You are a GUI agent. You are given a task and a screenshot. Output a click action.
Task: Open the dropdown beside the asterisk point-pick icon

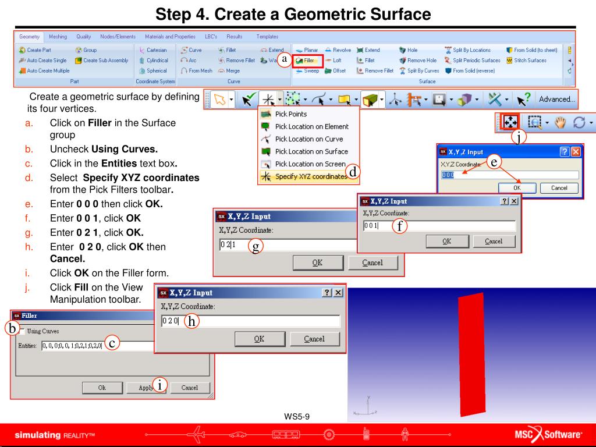coord(280,100)
